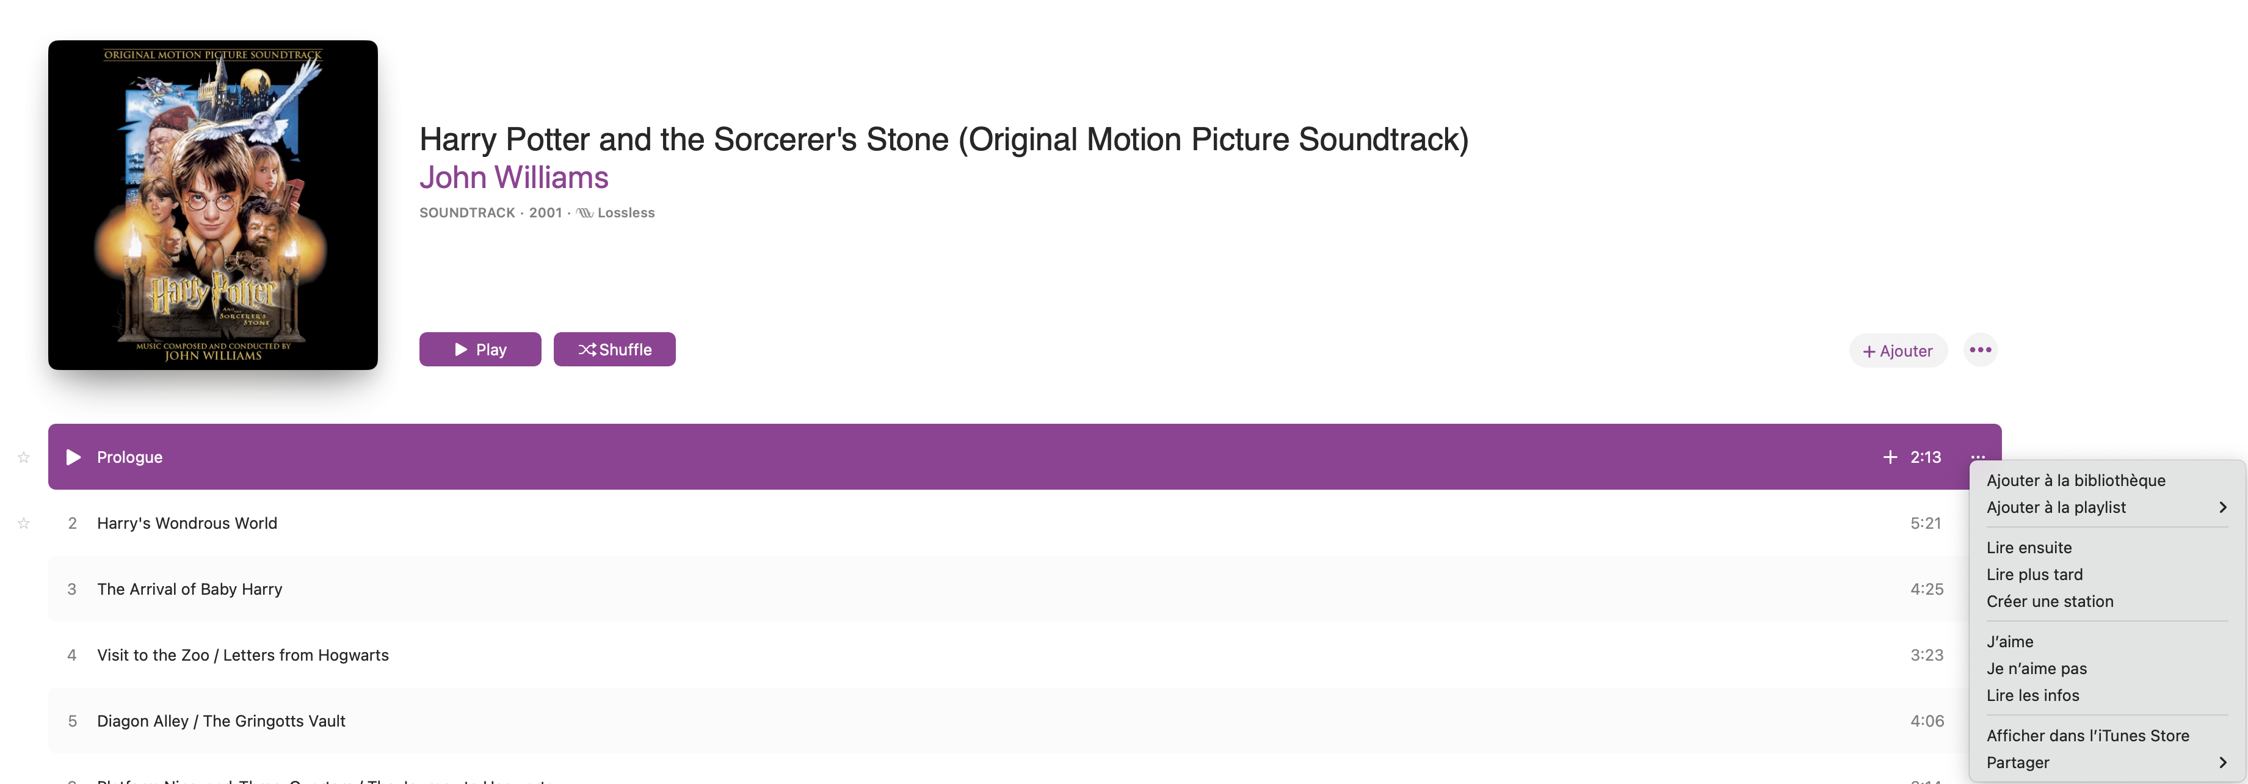Click the Shuffle button

(614, 349)
